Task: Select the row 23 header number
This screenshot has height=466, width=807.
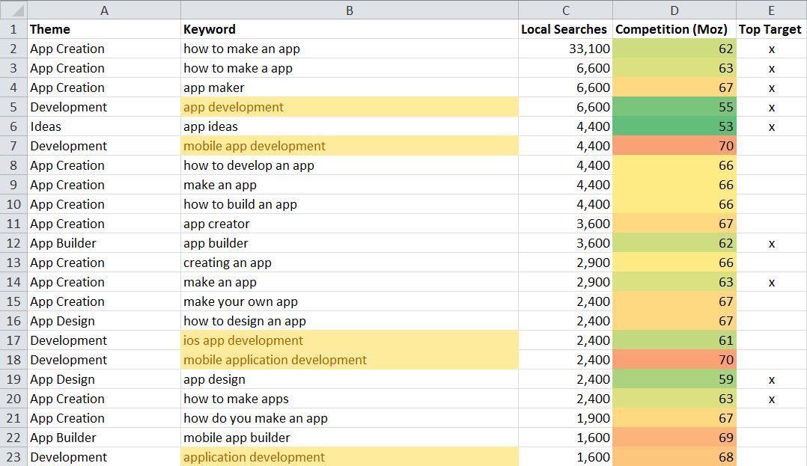Action: [13, 457]
